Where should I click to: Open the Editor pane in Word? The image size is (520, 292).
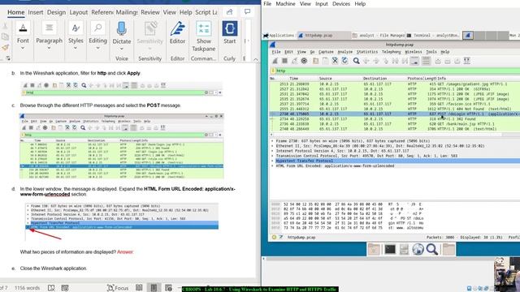[x=177, y=33]
